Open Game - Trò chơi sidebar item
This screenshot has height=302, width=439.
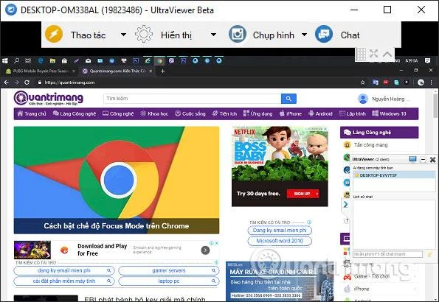click(x=372, y=276)
